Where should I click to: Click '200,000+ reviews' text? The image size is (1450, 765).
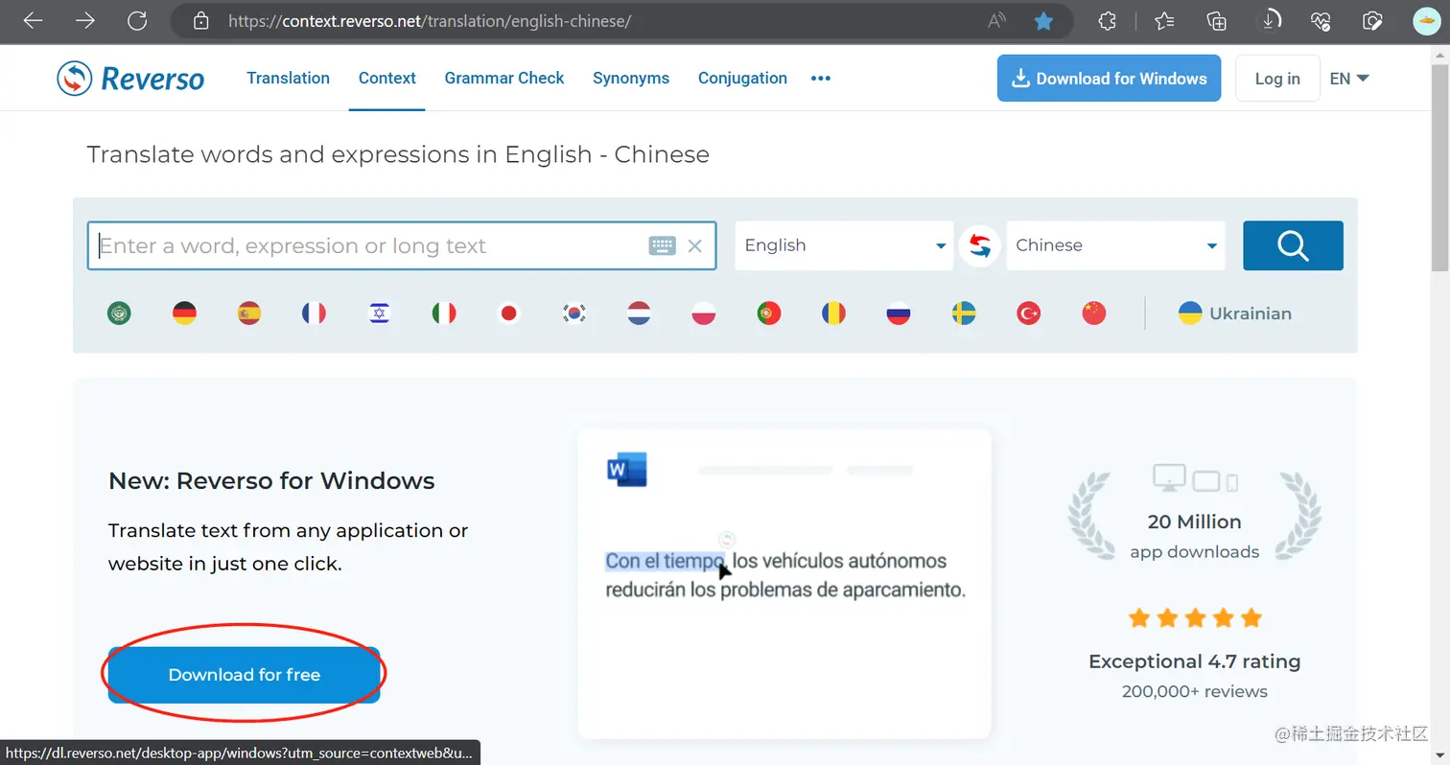click(1194, 691)
